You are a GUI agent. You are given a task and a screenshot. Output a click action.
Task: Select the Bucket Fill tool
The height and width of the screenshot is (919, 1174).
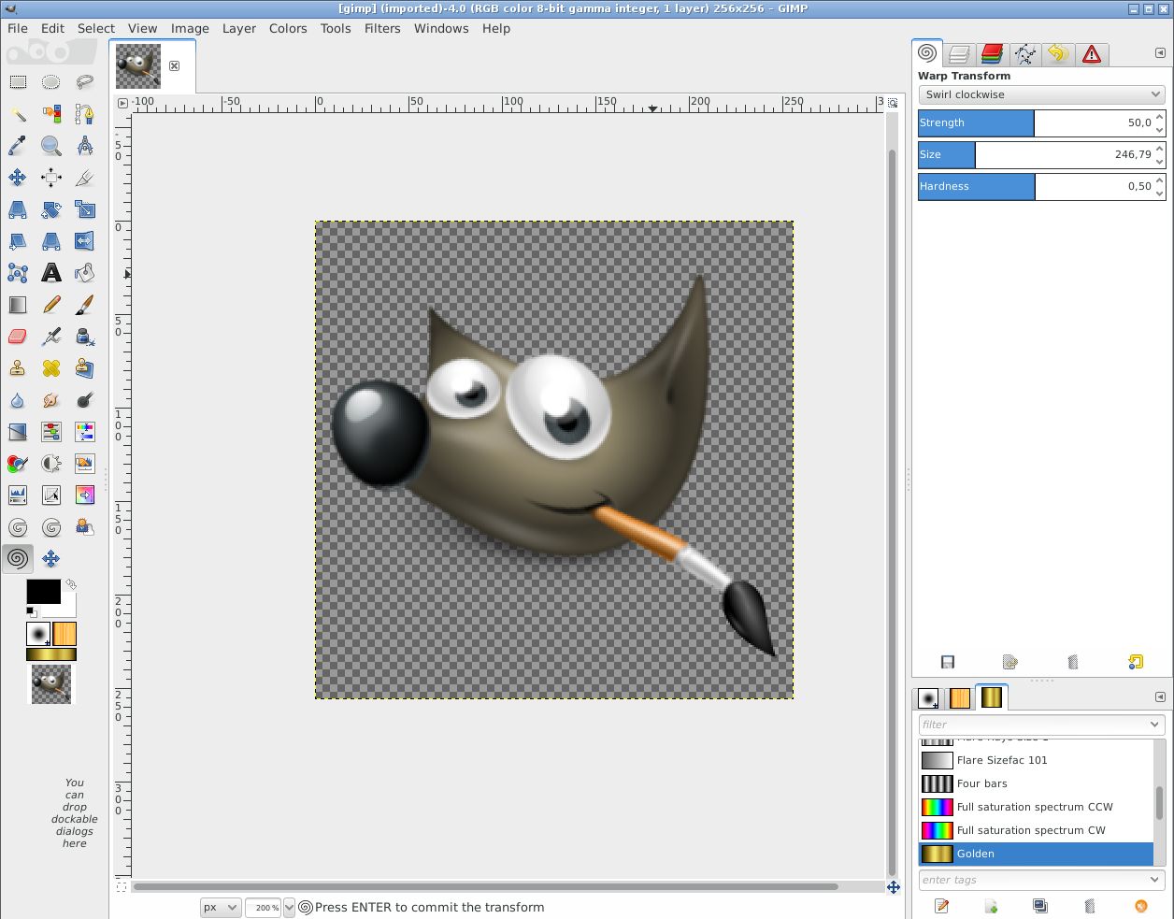click(85, 273)
